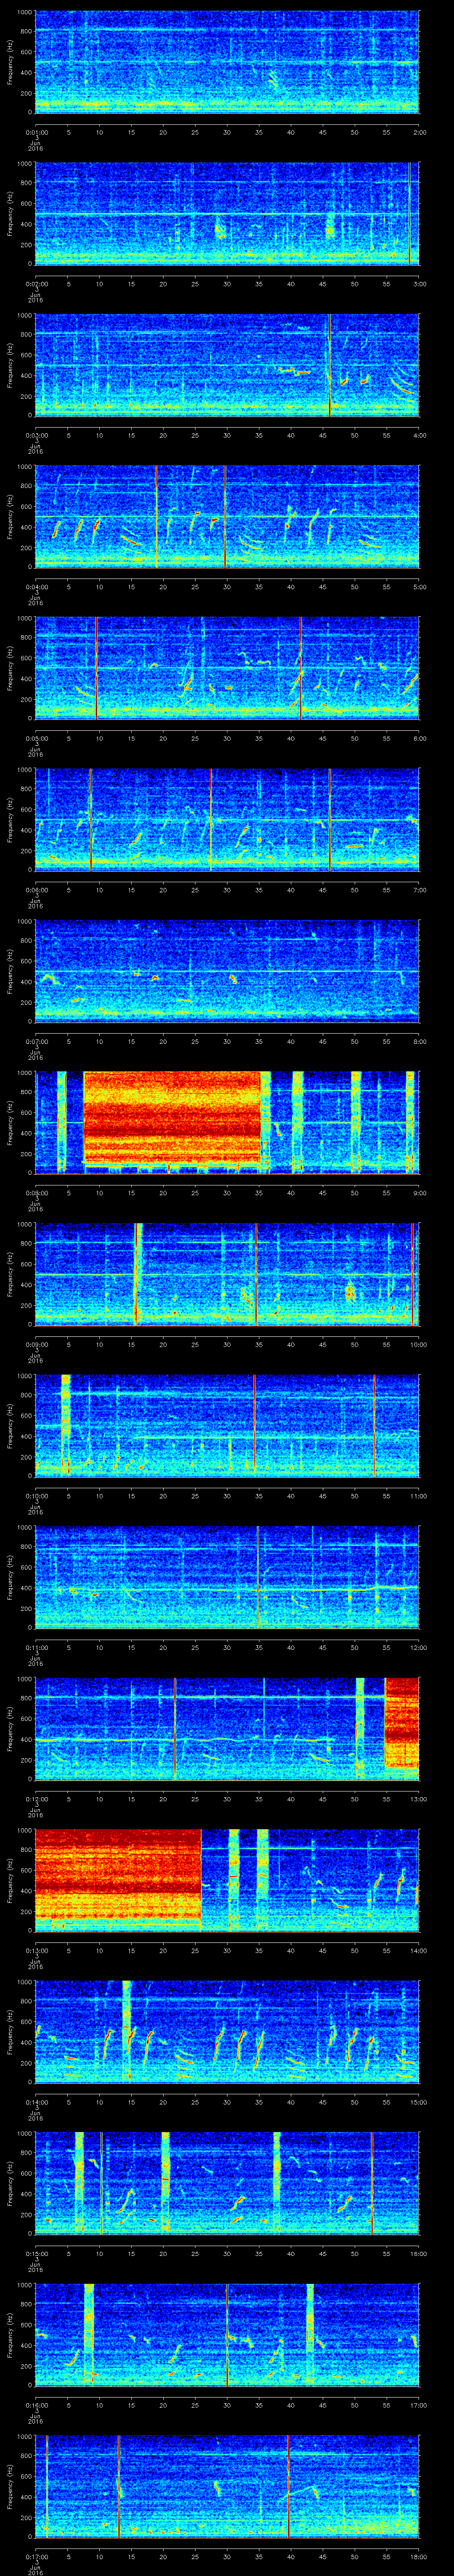Click the '0:13:00' start time label

tap(36, 1950)
